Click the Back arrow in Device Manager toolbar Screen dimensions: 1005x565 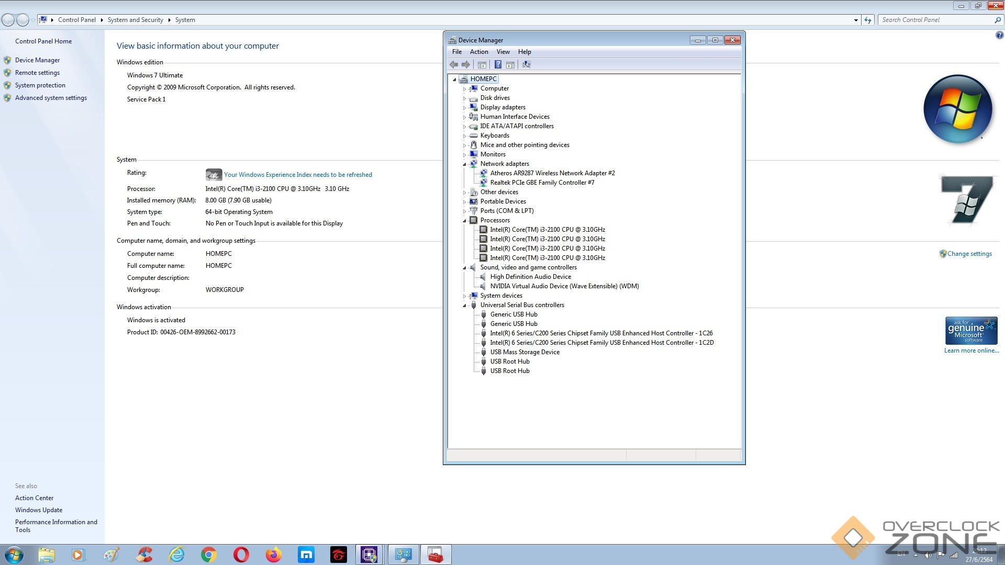pos(454,64)
